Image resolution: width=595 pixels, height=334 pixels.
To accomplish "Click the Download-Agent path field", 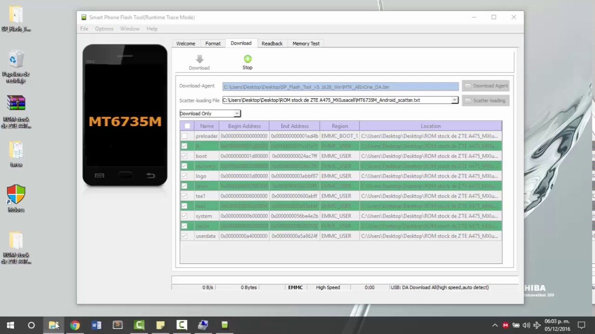I will tap(341, 87).
